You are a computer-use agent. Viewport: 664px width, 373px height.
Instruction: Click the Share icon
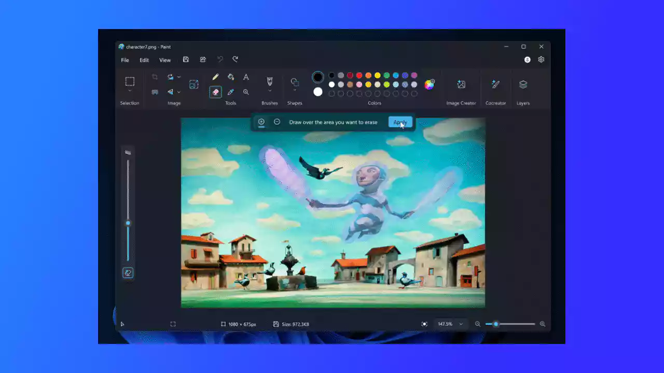tap(203, 60)
